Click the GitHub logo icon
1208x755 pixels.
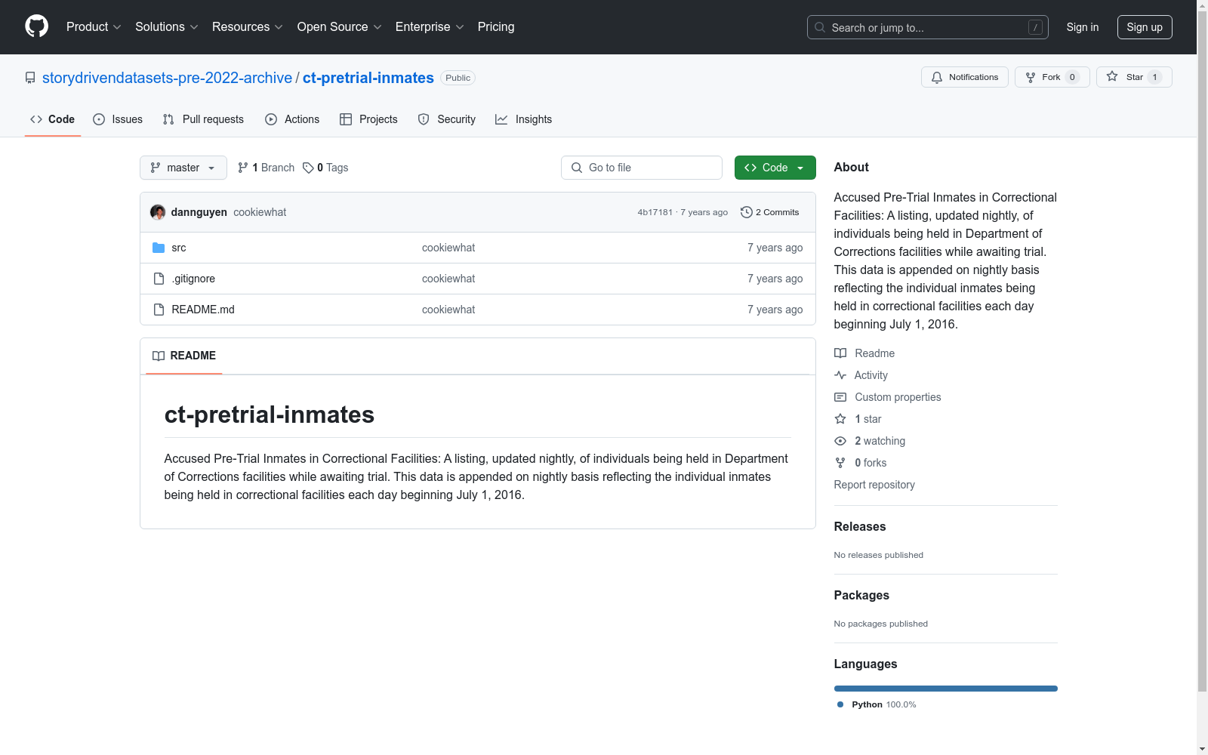36,26
